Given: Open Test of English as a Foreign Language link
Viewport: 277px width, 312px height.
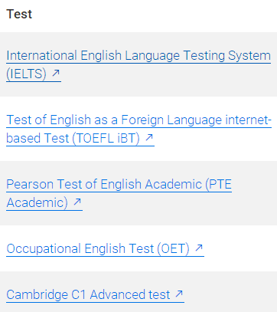Looking at the screenshot, I should pyautogui.click(x=138, y=129).
